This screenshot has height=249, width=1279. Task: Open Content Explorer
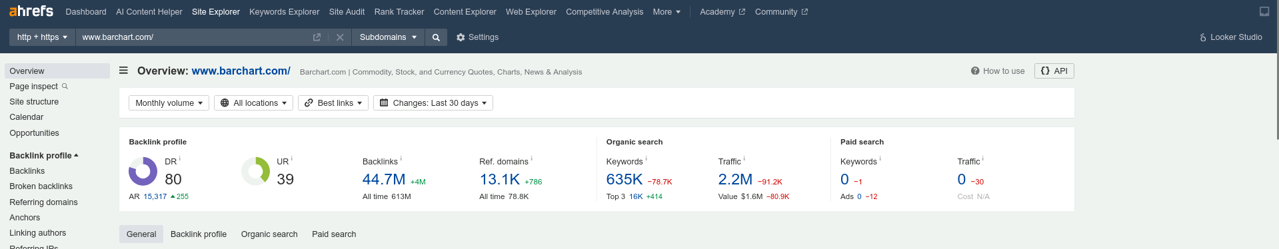[x=465, y=12]
